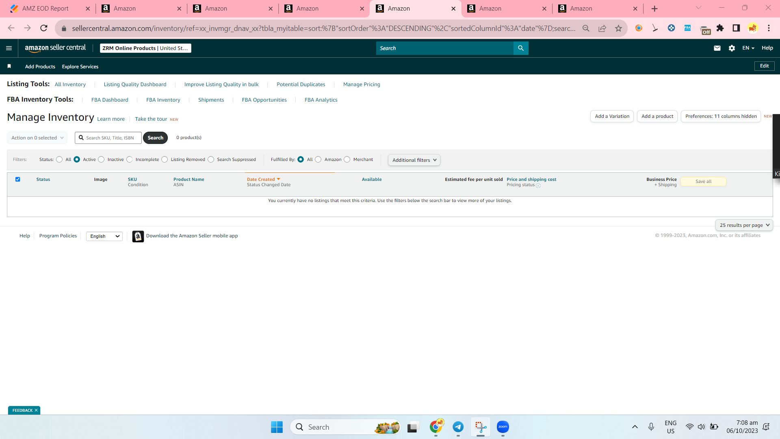Bookmark this page with the star icon
Image resolution: width=780 pixels, height=439 pixels.
coord(618,28)
